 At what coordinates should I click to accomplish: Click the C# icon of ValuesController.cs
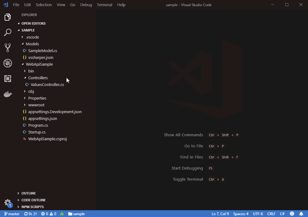coord(27,84)
